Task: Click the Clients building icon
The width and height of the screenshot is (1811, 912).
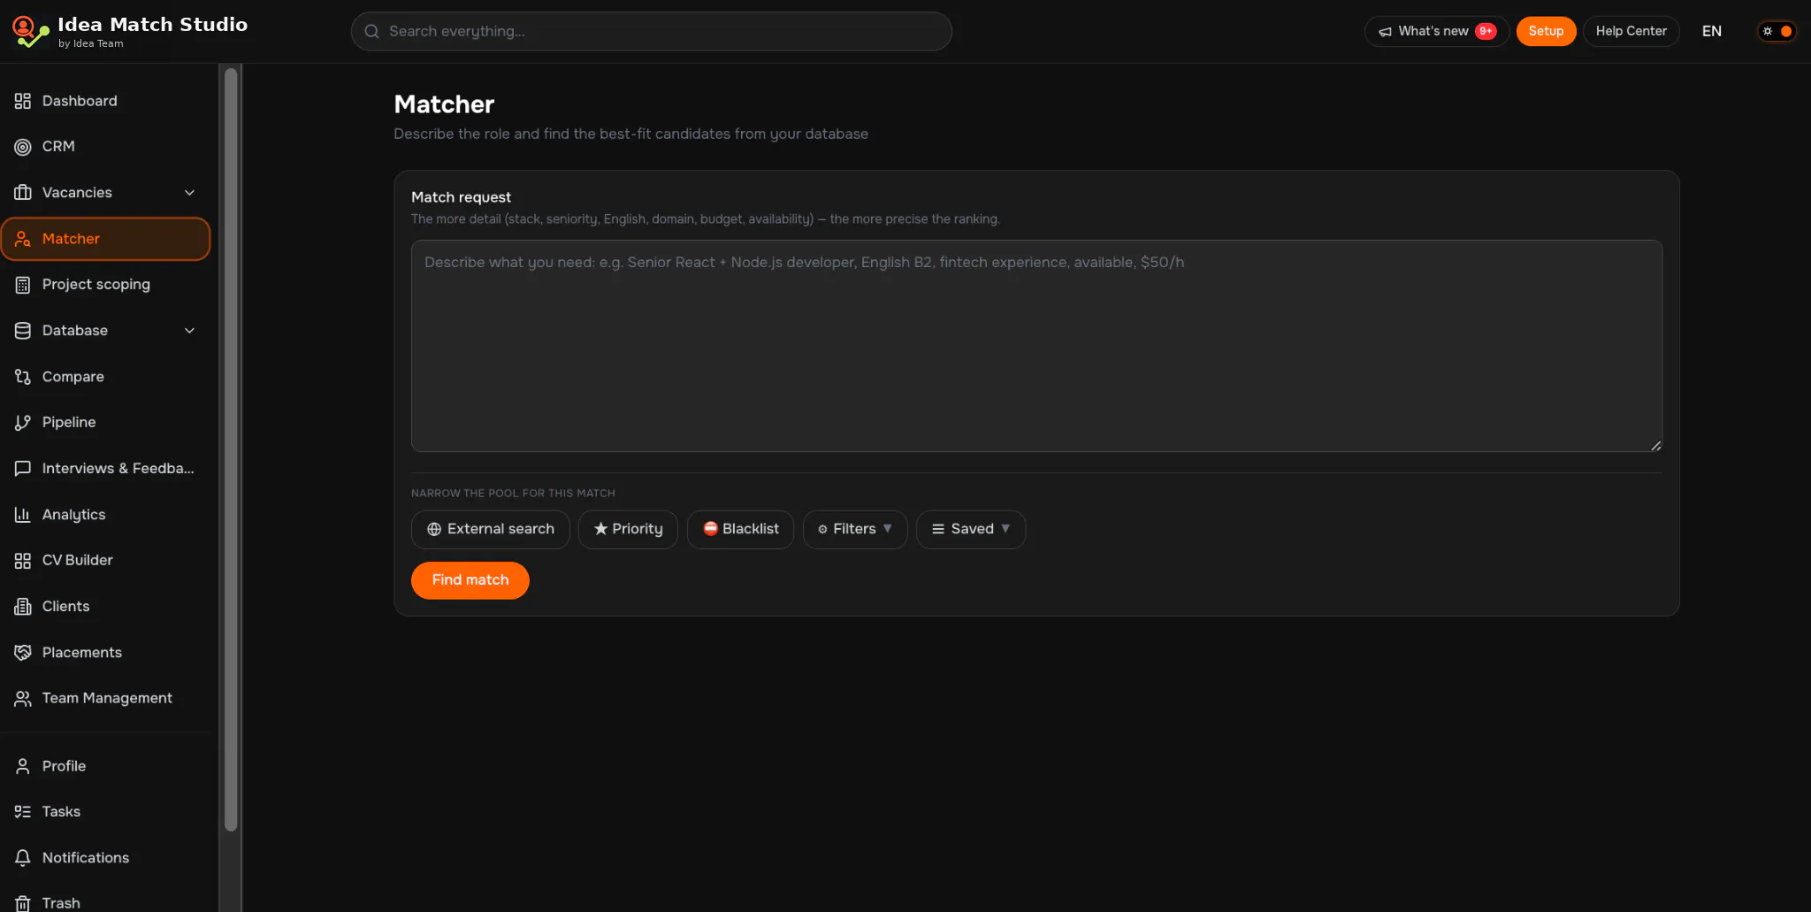Action: [x=23, y=607]
